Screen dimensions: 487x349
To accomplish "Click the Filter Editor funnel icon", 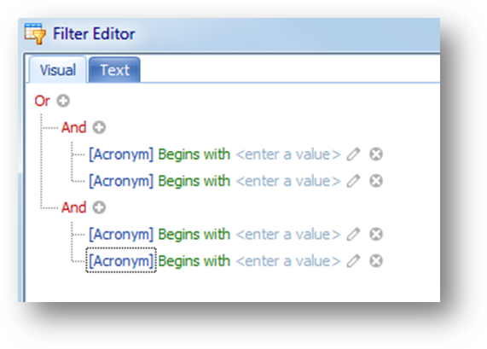I will tap(35, 33).
